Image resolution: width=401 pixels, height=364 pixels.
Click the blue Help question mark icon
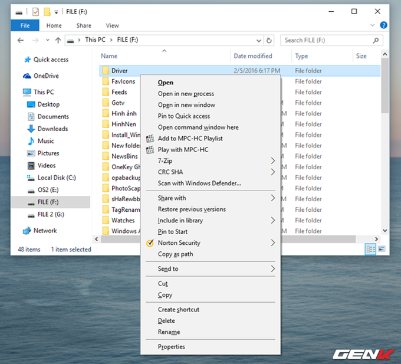tap(383, 25)
